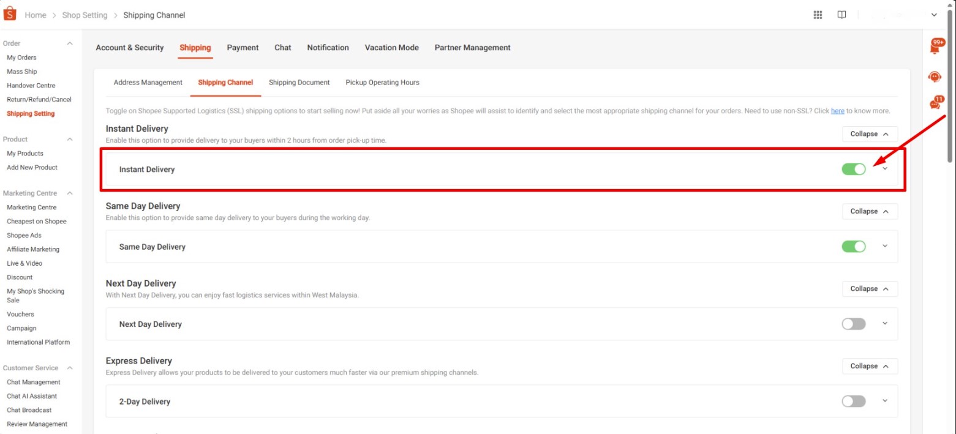Open chat bubble with 11 unread messages

click(934, 104)
